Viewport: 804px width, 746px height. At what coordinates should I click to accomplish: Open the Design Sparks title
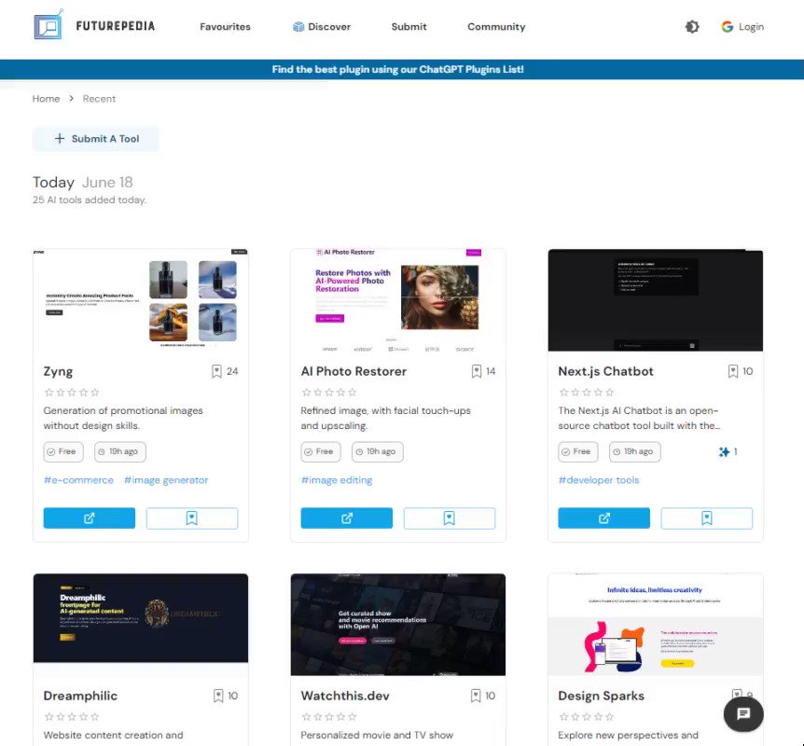tap(601, 696)
